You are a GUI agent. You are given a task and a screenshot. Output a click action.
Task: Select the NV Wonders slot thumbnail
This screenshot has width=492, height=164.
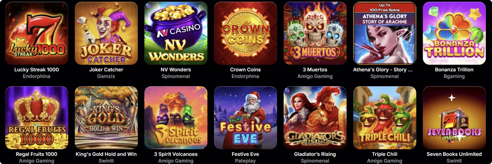coord(176,33)
